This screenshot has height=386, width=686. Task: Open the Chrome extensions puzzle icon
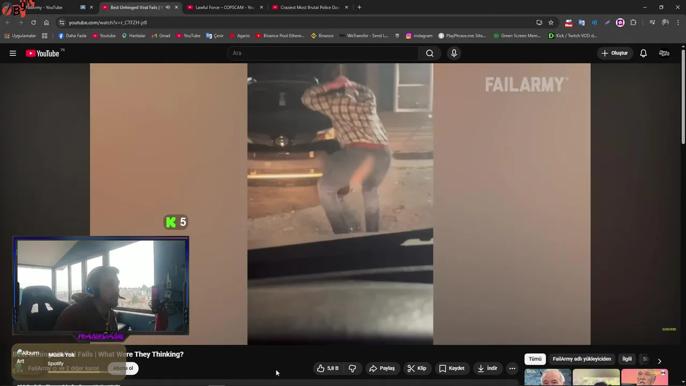point(633,23)
